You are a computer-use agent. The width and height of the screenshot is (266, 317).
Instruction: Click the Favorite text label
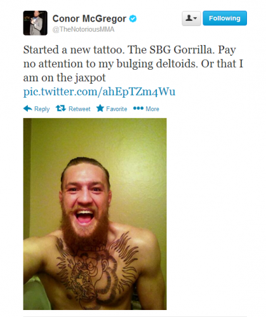[x=117, y=109]
